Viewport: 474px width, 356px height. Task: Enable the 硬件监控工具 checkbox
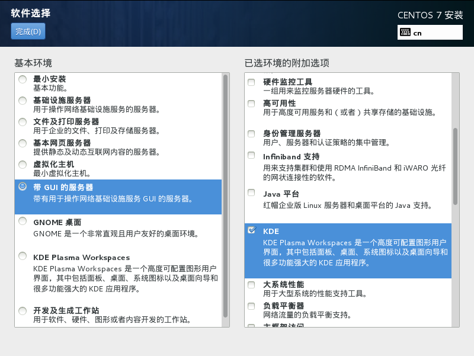[x=252, y=82]
